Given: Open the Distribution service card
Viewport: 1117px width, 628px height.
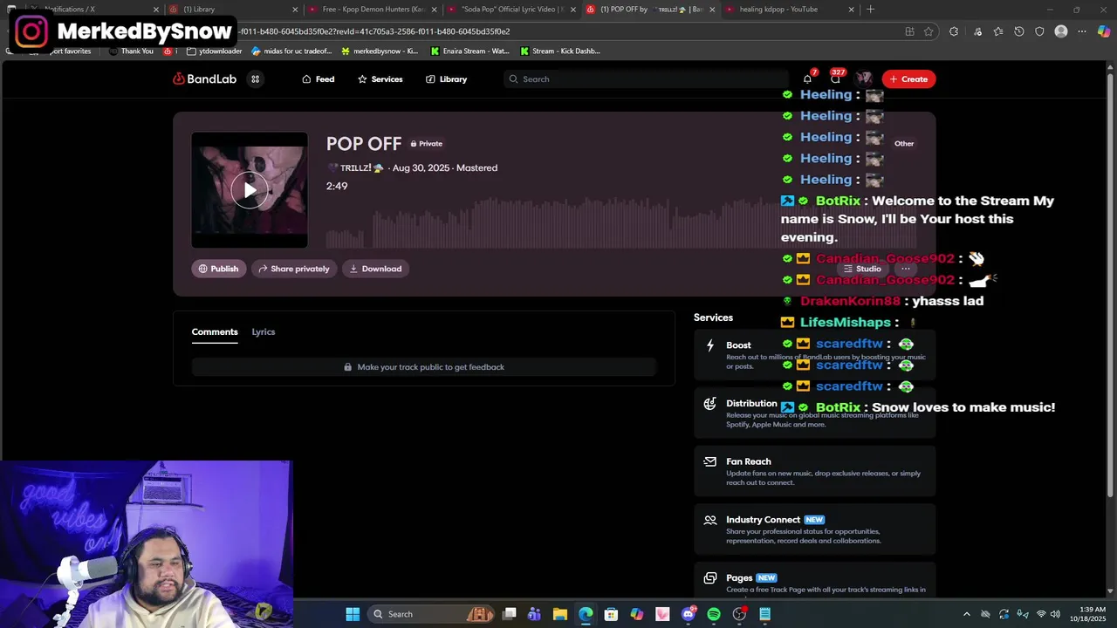Looking at the screenshot, I should point(814,413).
